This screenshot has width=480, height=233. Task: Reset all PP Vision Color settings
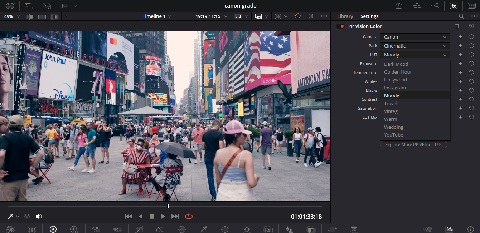click(471, 26)
